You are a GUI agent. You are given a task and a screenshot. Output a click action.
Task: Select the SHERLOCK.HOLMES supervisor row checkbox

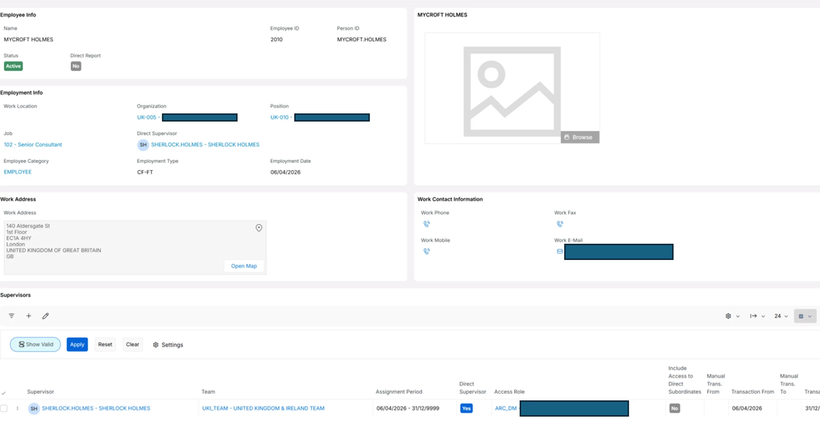pyautogui.click(x=4, y=408)
